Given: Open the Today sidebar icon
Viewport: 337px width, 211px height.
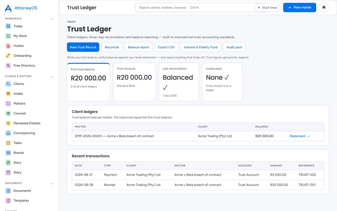Looking at the screenshot, I should tap(8, 26).
